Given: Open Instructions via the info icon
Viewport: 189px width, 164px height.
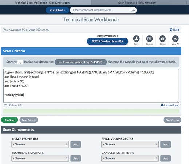Looking at the screenshot, I should pyautogui.click(x=162, y=105).
